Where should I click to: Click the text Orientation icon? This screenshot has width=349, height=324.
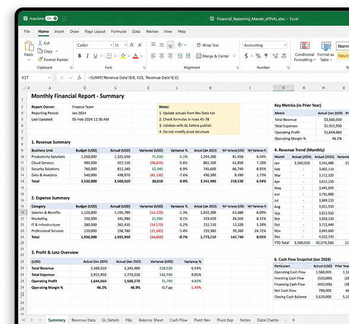(x=180, y=45)
